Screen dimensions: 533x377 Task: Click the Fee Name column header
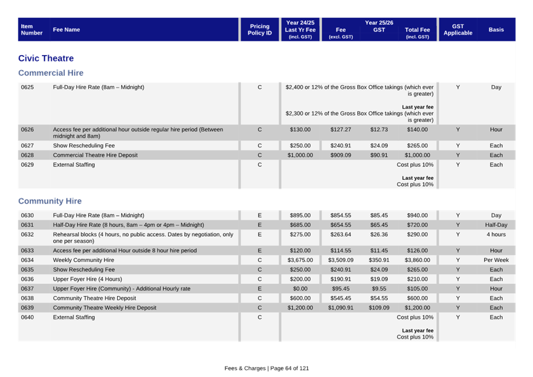[66, 30]
